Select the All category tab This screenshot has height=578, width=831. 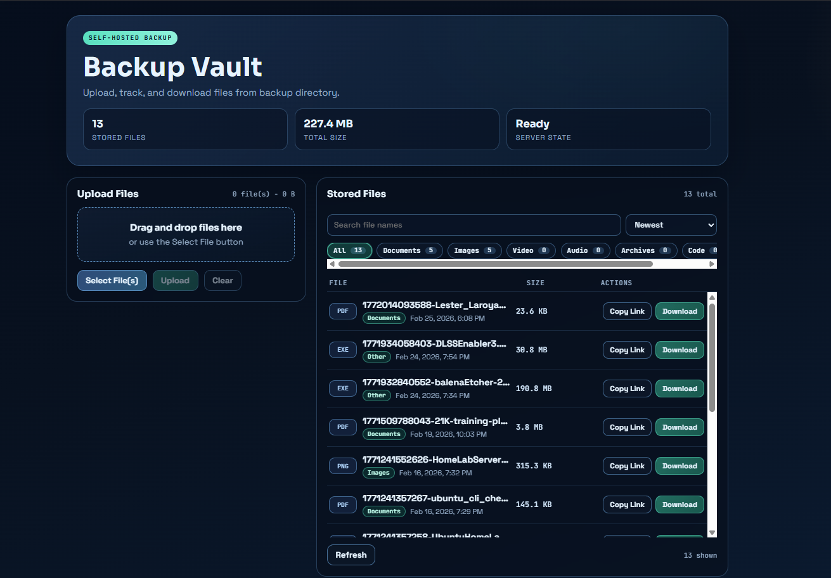tap(349, 250)
